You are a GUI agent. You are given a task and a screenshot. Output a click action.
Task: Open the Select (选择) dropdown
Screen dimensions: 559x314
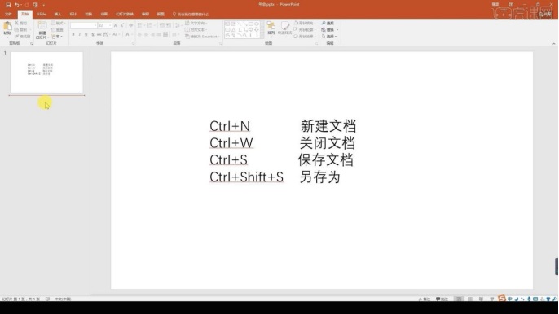[329, 37]
